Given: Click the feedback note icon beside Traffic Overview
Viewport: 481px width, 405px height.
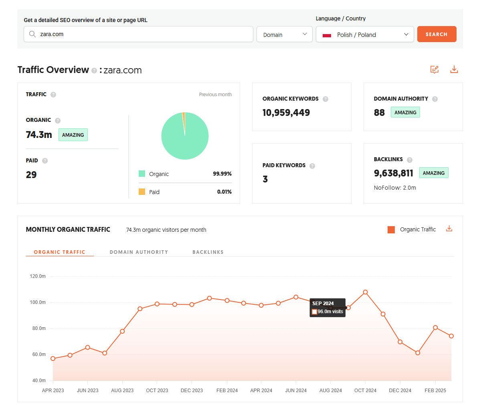Looking at the screenshot, I should 435,69.
